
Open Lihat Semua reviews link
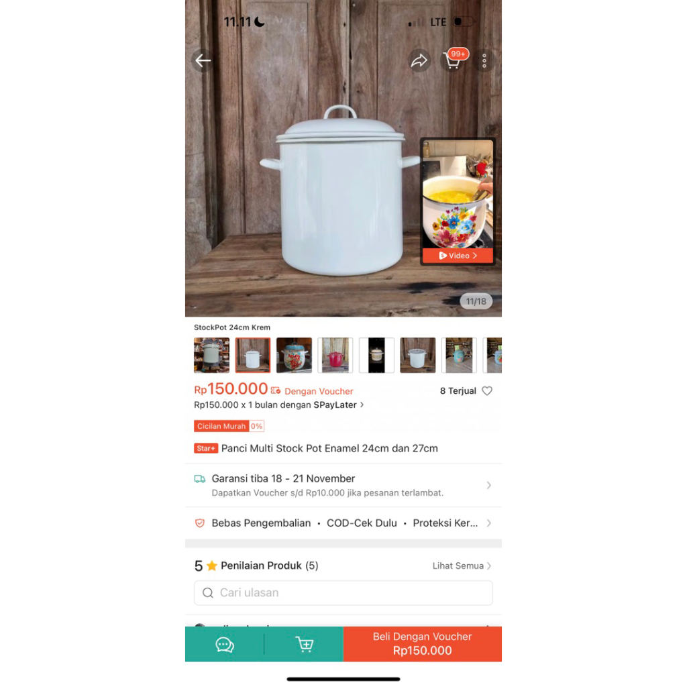(x=462, y=566)
